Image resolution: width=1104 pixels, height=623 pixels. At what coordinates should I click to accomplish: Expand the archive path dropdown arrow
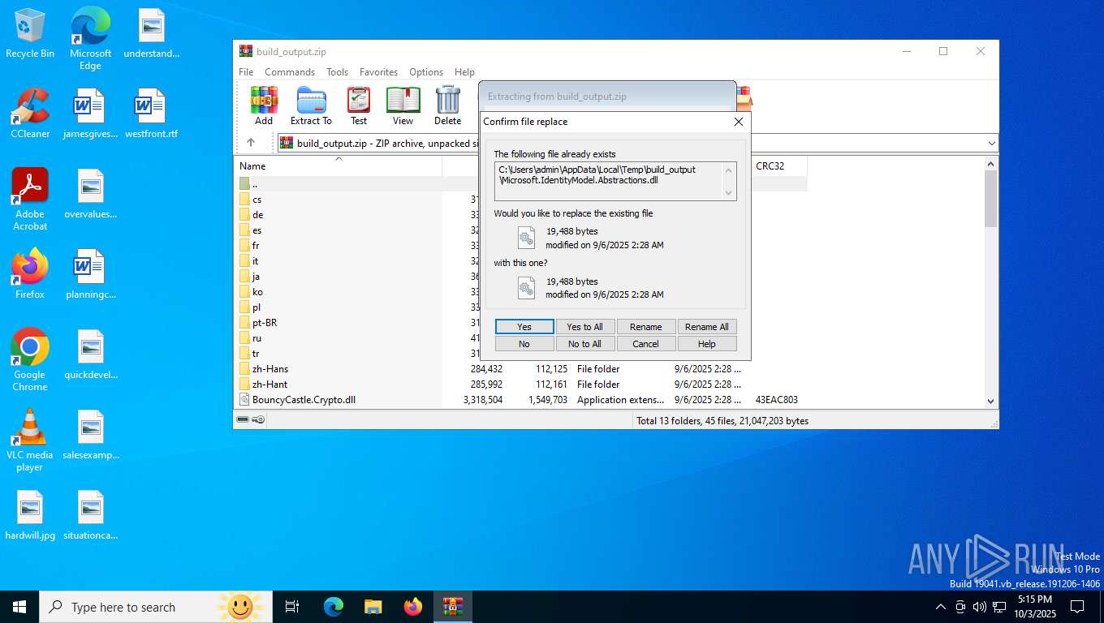pos(991,144)
